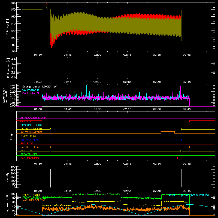218x218 pixels.
Task: Click the SC_TRANSMITTER flag label
Action: pos(32,132)
